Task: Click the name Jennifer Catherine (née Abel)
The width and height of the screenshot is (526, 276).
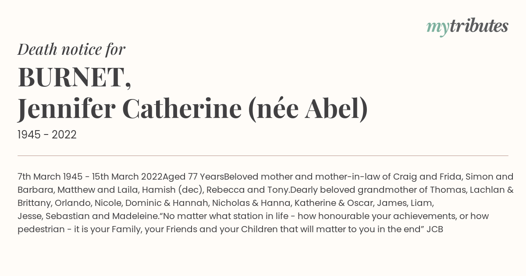Action: (x=193, y=109)
